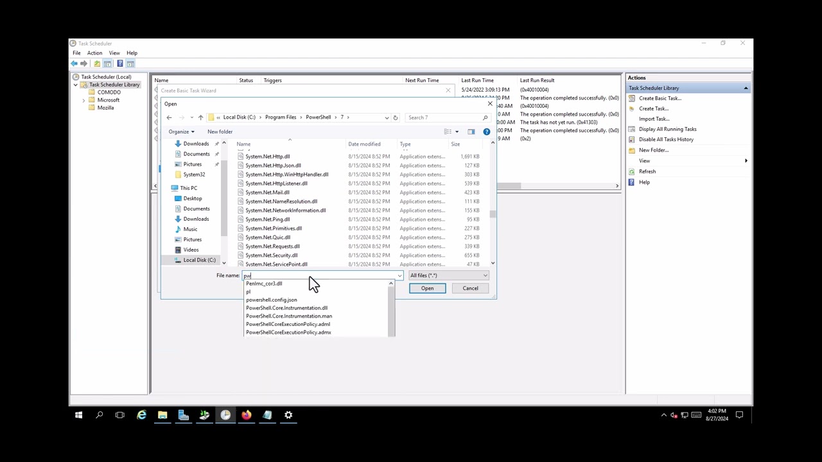Screen dimensions: 822x462
Task: Select This PC in navigation pane
Action: click(x=188, y=188)
